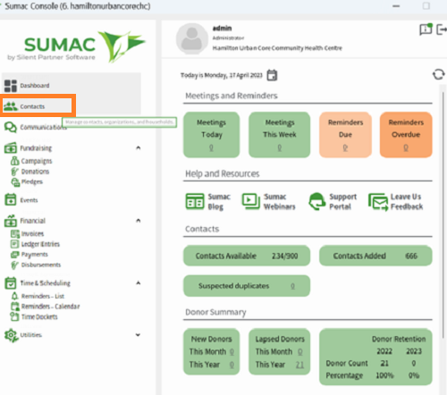Click the Utilities gear icon

pyautogui.click(x=11, y=335)
